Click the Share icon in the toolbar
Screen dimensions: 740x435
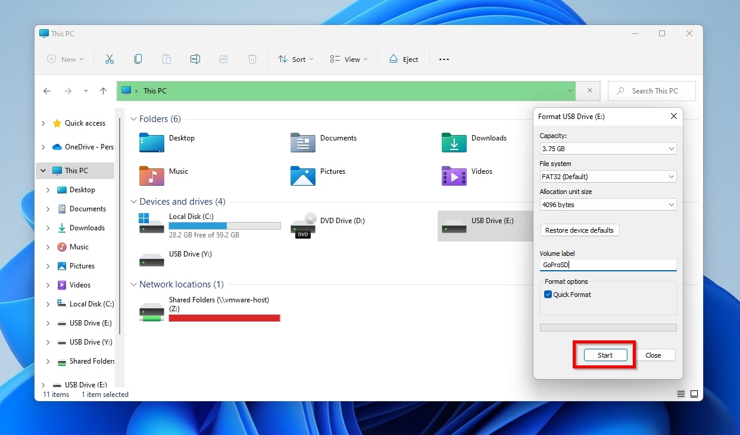point(224,59)
